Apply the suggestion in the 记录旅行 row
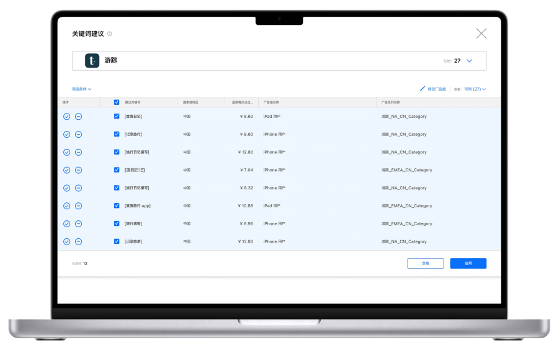This screenshot has width=559, height=355. coord(66,134)
